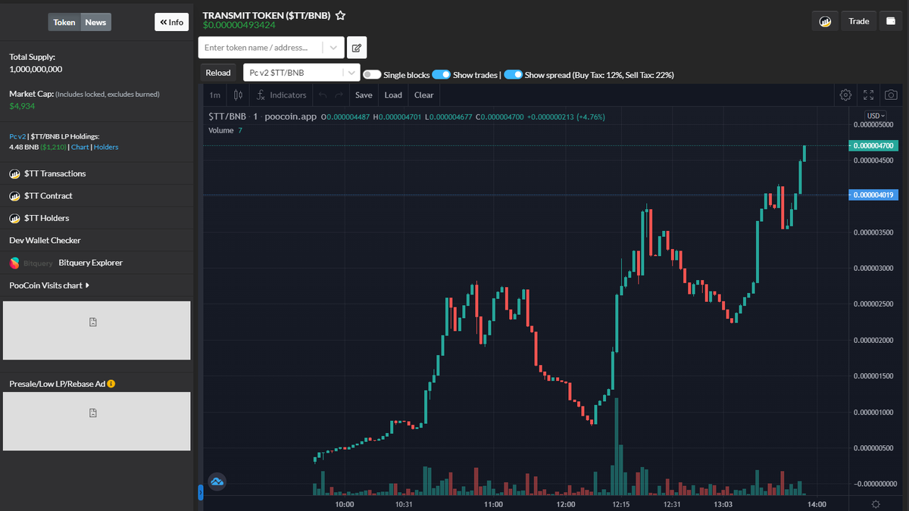Click the 14:00 time axis label
The height and width of the screenshot is (511, 909).
pos(817,504)
